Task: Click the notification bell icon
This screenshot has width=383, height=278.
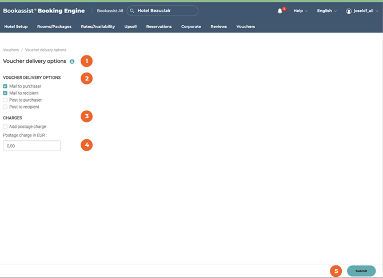Action: tap(281, 11)
